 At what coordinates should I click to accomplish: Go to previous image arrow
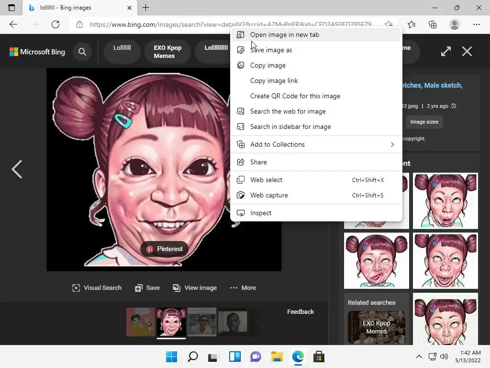pos(17,169)
